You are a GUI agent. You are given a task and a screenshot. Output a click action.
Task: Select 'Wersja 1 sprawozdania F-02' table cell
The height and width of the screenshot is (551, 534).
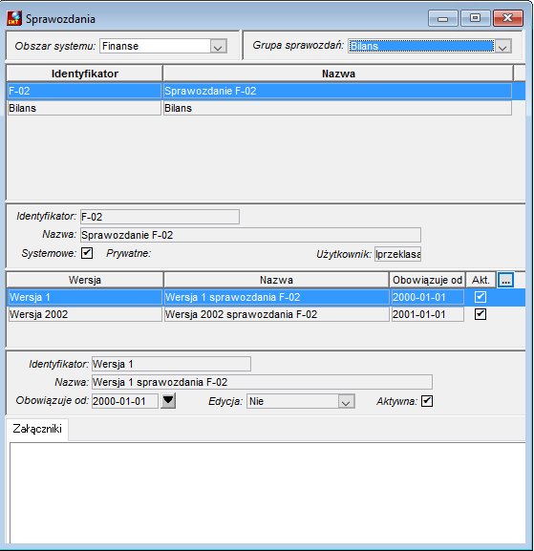tap(277, 297)
